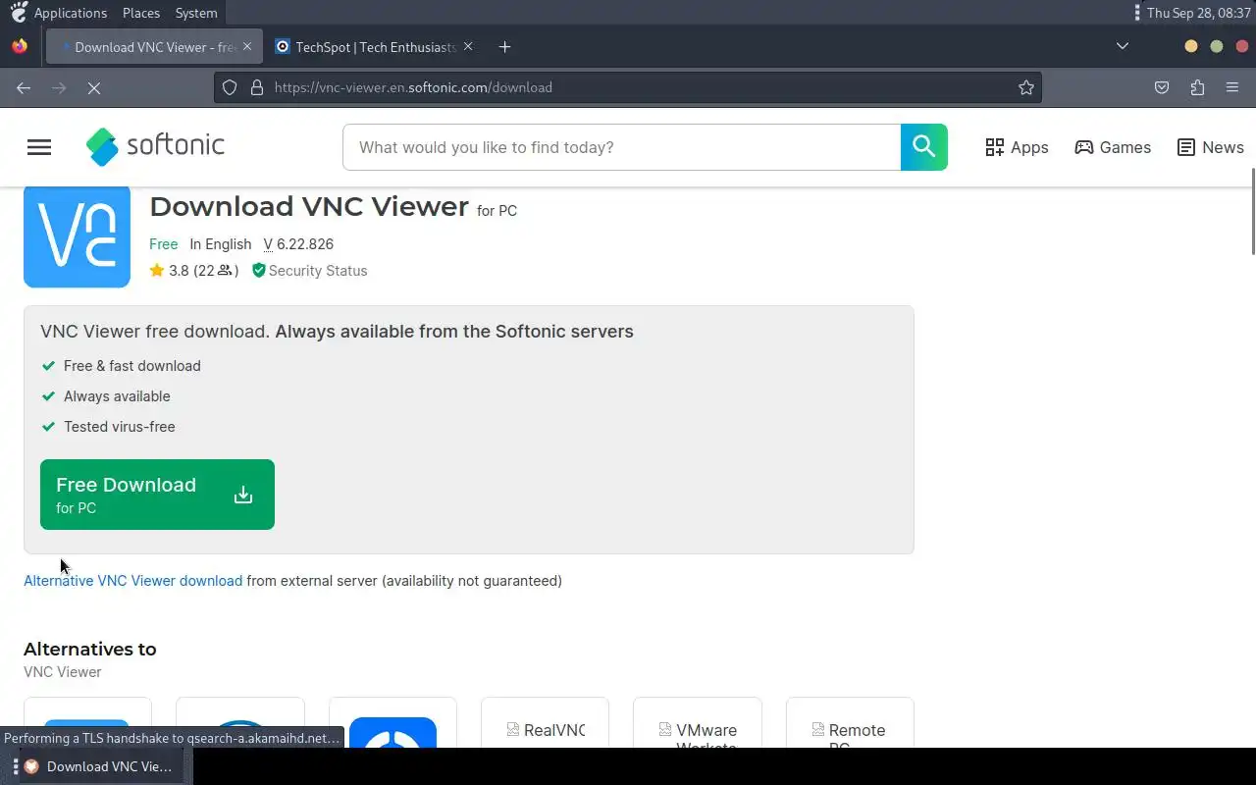
Task: Click the GNOME foot logo icon
Action: tap(19, 13)
